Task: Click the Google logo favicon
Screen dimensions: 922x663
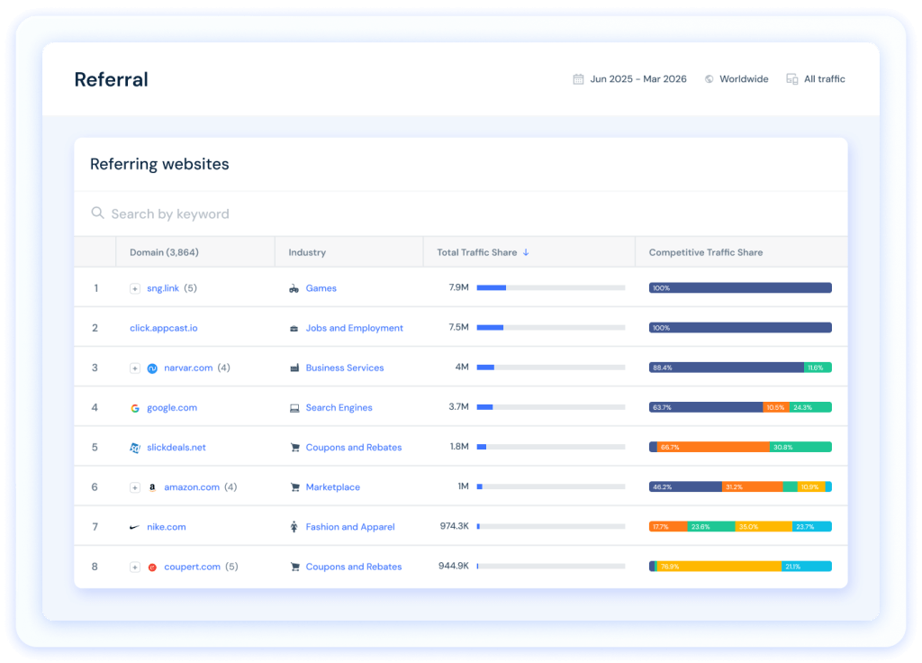Action: click(135, 408)
